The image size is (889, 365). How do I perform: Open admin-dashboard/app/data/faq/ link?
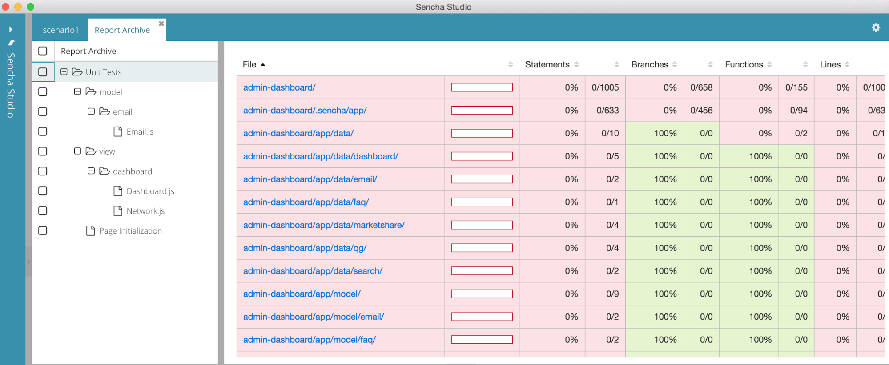(306, 202)
